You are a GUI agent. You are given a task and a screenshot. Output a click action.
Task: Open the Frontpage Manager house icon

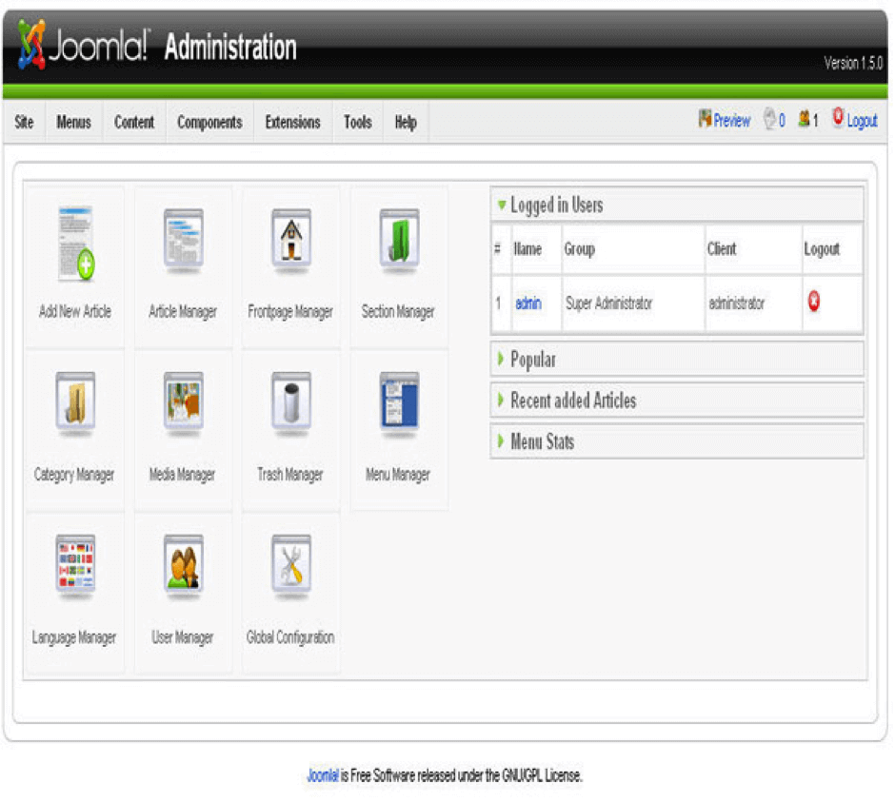point(291,240)
